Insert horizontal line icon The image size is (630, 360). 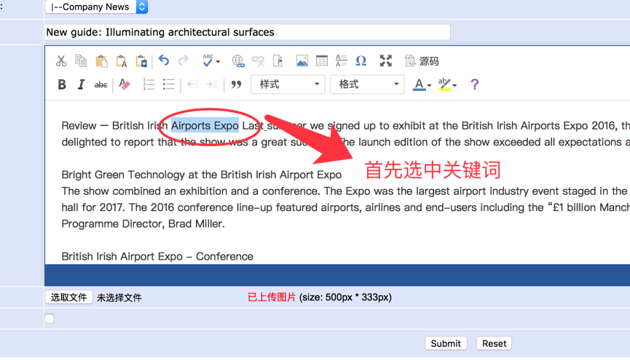point(341,61)
